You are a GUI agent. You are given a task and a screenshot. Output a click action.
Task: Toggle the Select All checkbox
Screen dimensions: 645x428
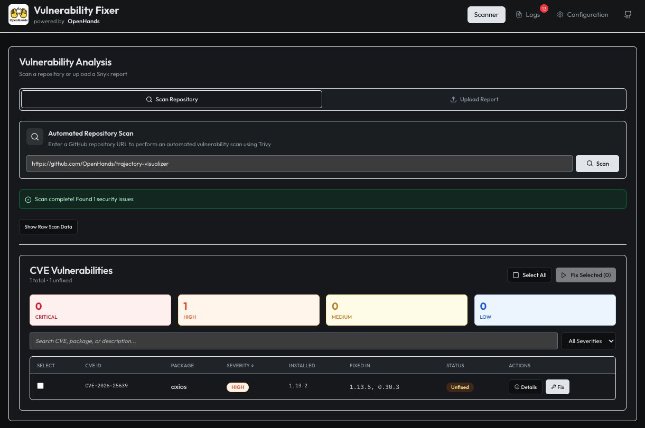pos(516,274)
